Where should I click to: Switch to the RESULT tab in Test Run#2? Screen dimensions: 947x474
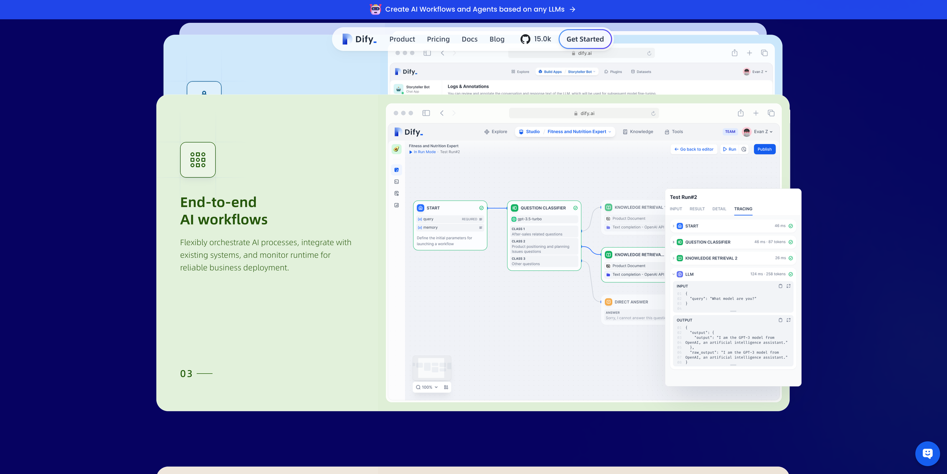point(697,209)
